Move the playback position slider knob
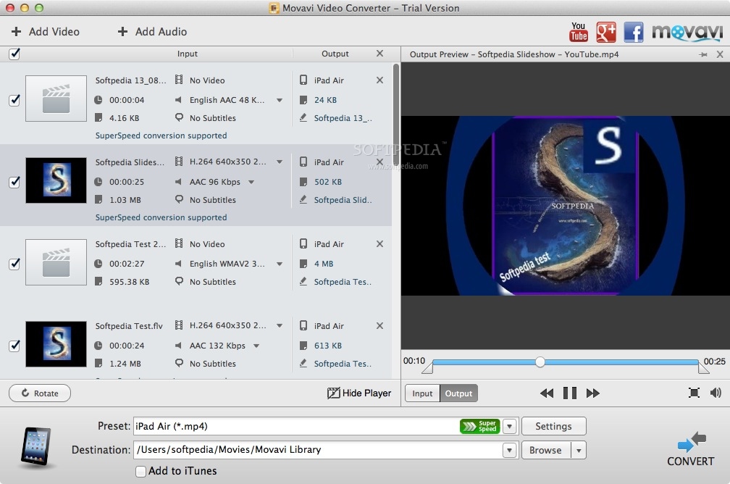 point(540,362)
